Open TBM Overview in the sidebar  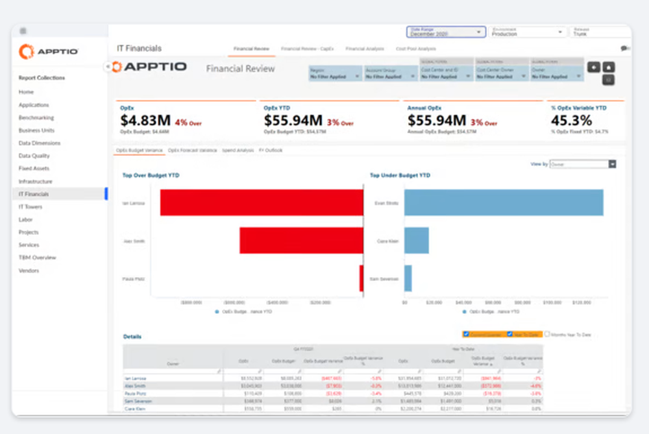[37, 258]
